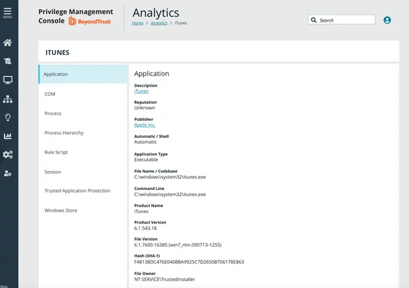Click the Privilege Management Console title
The width and height of the screenshot is (409, 288).
pos(75,16)
